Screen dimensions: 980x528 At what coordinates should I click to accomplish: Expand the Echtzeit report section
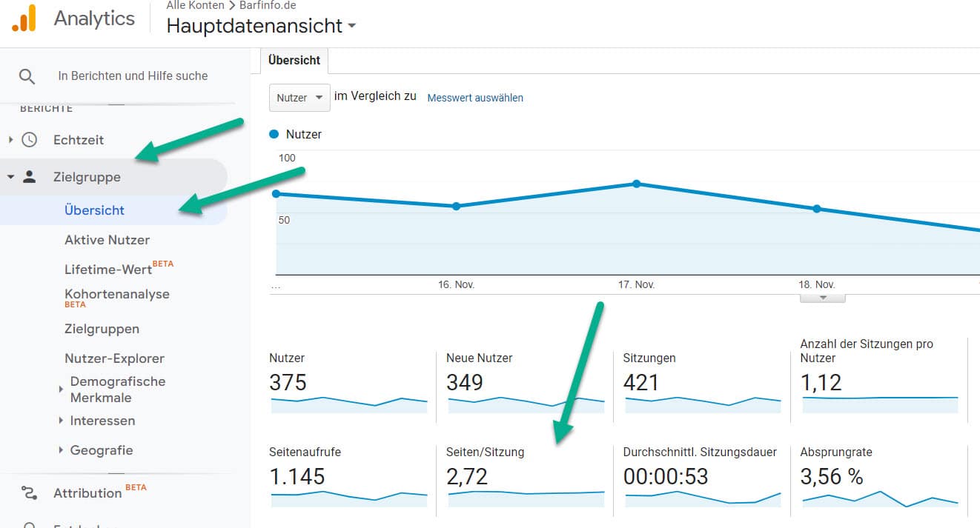10,140
